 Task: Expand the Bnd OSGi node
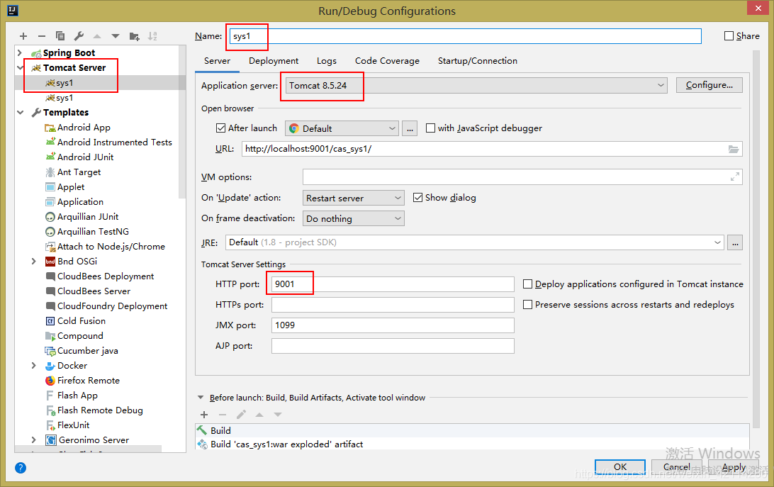(33, 262)
